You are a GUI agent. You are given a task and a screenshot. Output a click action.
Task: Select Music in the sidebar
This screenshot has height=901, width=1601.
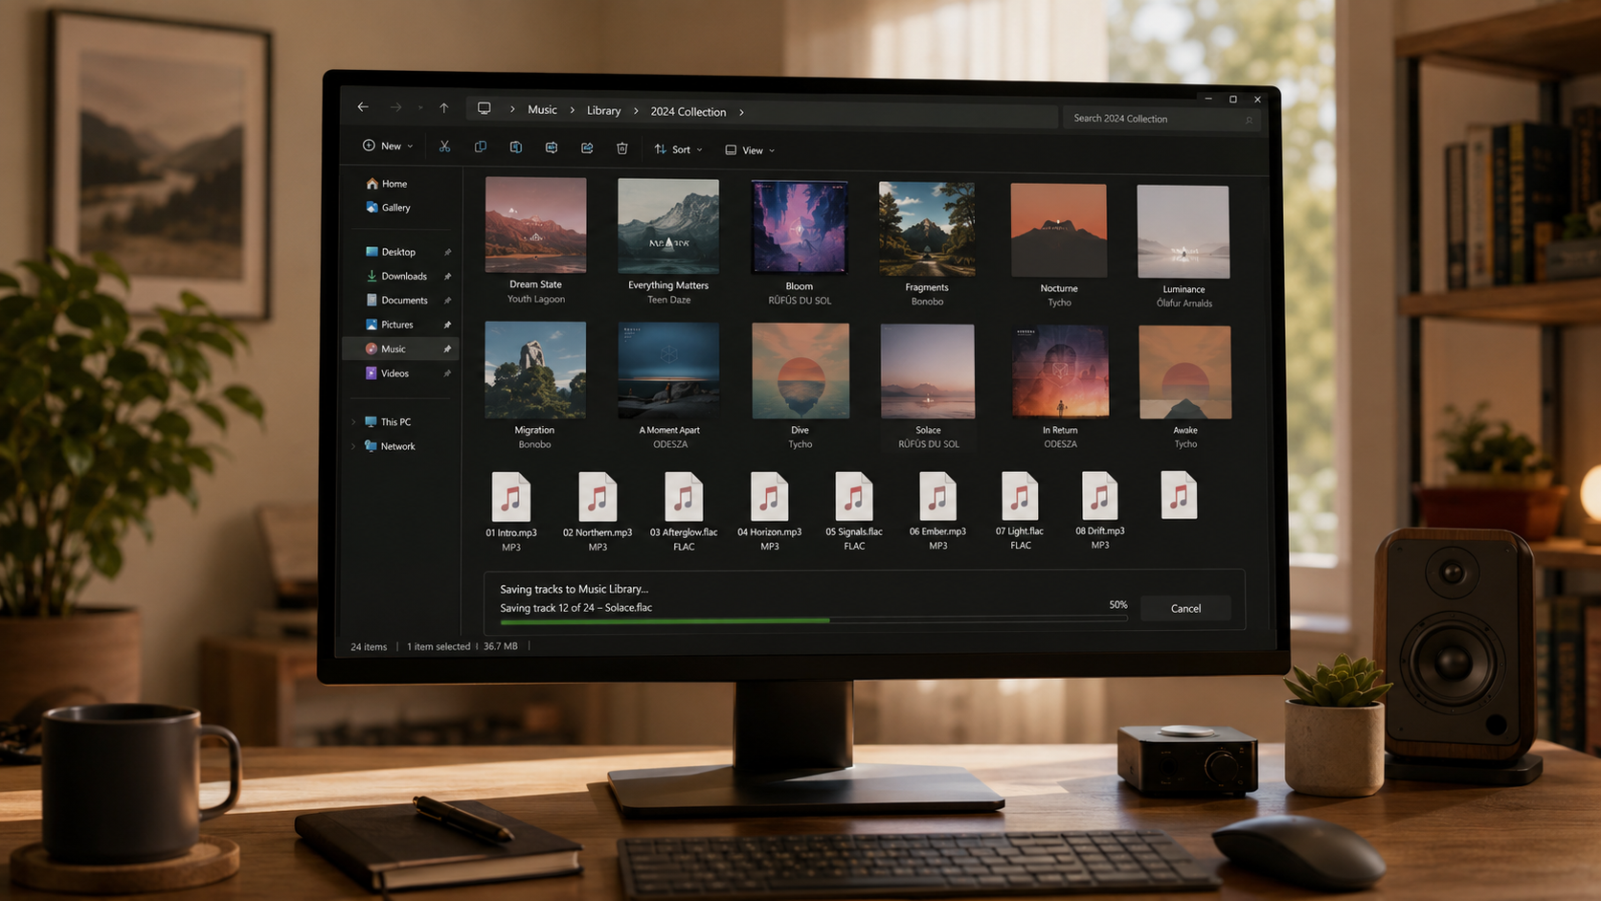(400, 349)
